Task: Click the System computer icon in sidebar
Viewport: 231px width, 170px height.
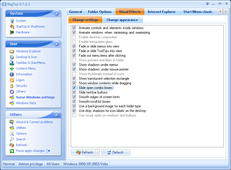Action: [x=12, y=21]
